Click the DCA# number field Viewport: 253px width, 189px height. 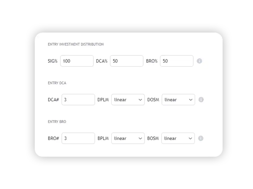78,100
